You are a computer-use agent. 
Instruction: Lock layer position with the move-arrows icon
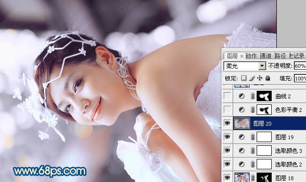260,79
